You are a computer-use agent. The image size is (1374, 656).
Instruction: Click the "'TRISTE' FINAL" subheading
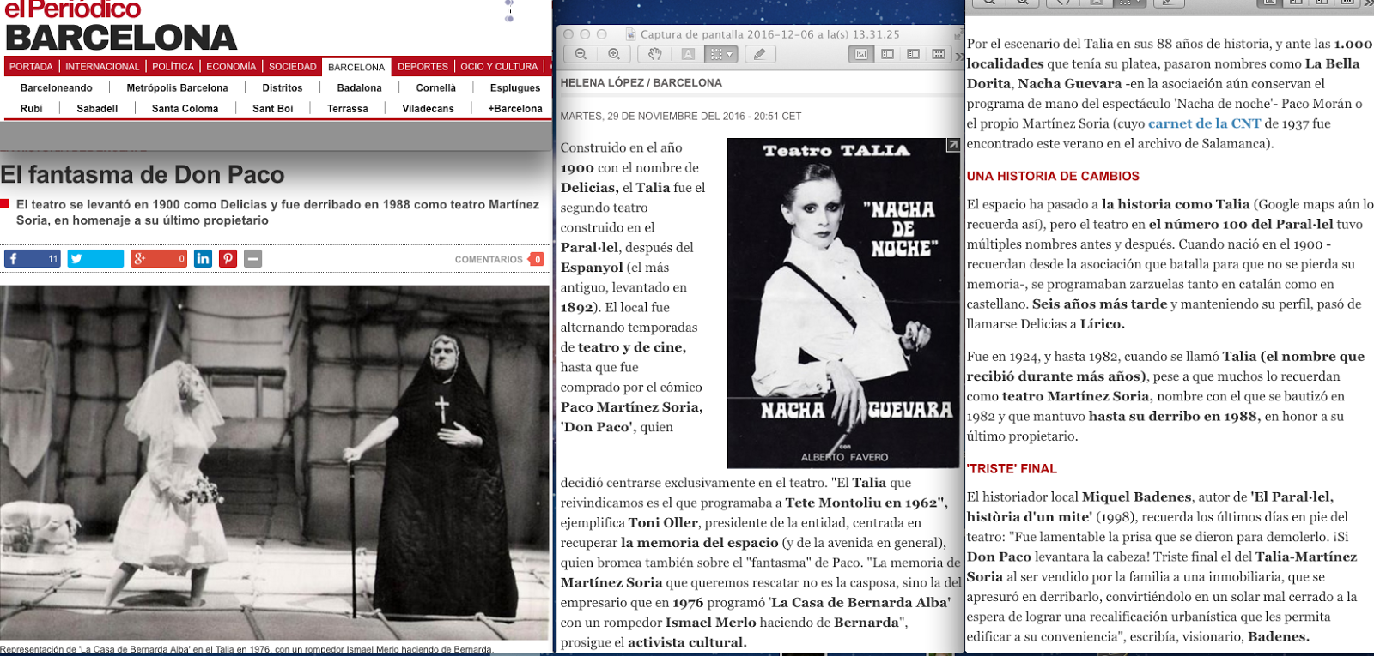[x=1012, y=468]
